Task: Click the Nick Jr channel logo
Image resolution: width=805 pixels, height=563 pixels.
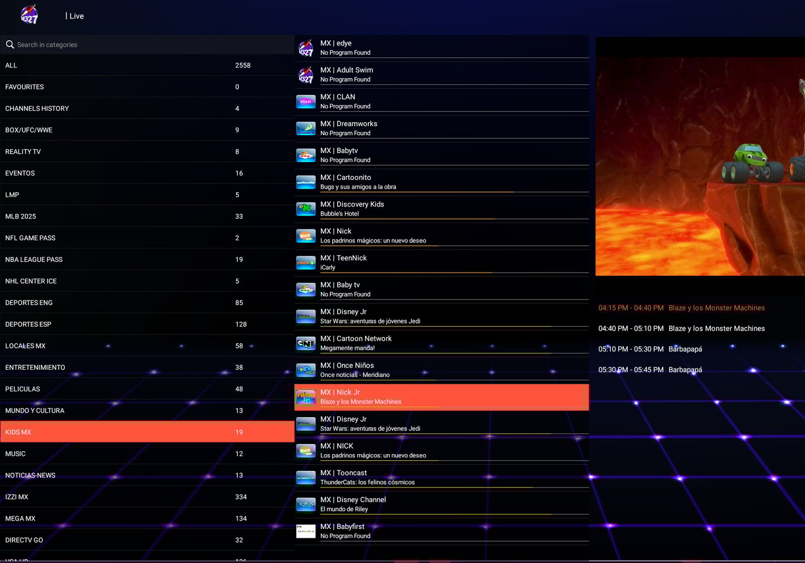Action: 306,397
